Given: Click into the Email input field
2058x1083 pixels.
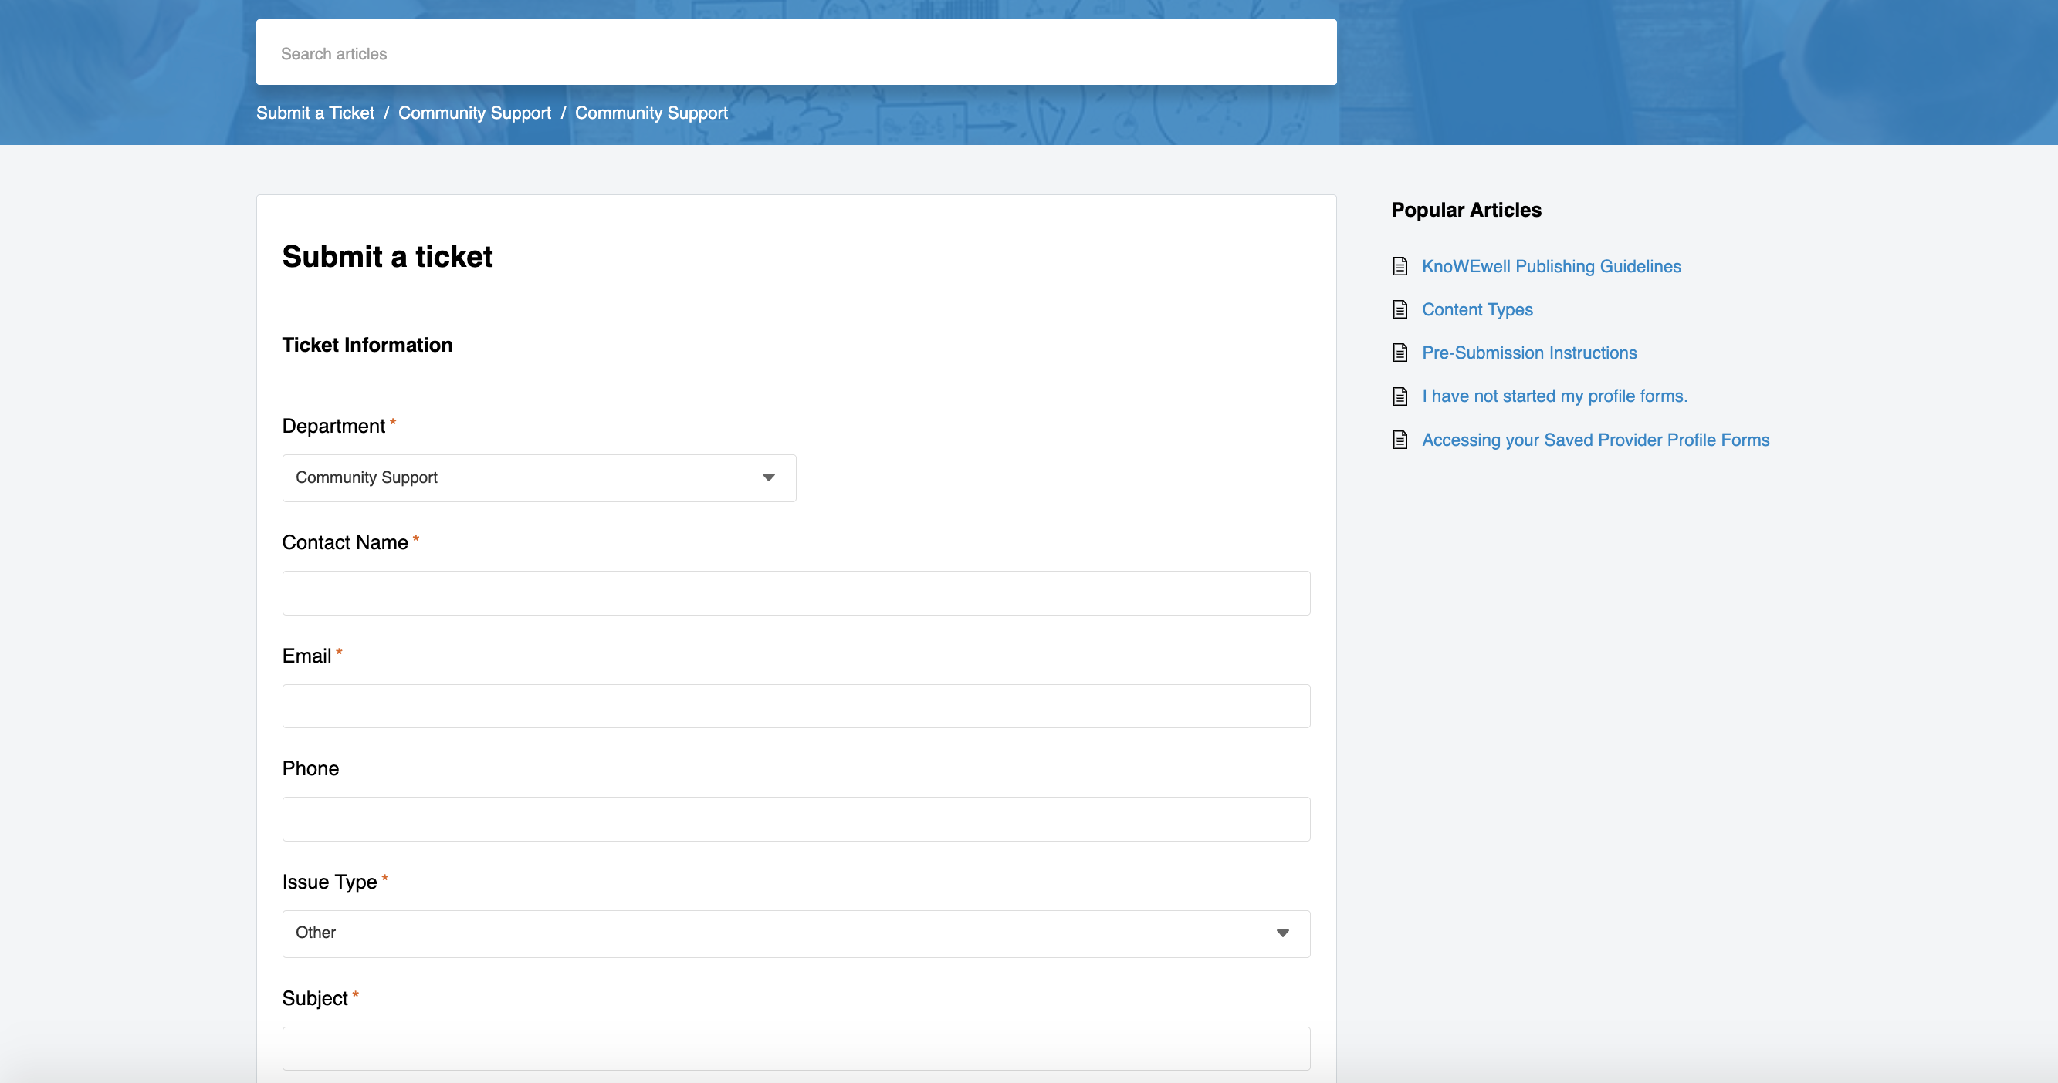Looking at the screenshot, I should (x=796, y=706).
